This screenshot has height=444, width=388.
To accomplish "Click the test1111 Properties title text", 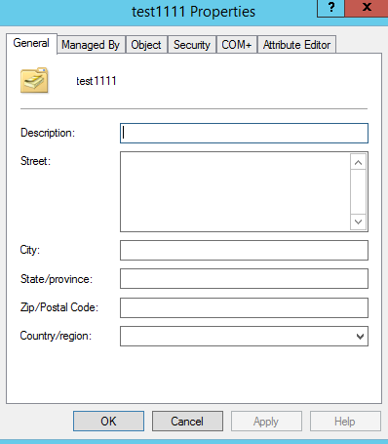I will (193, 12).
